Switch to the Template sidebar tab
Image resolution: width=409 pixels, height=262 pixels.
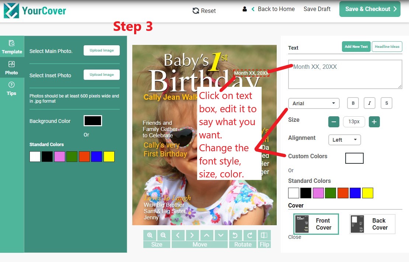click(12, 46)
